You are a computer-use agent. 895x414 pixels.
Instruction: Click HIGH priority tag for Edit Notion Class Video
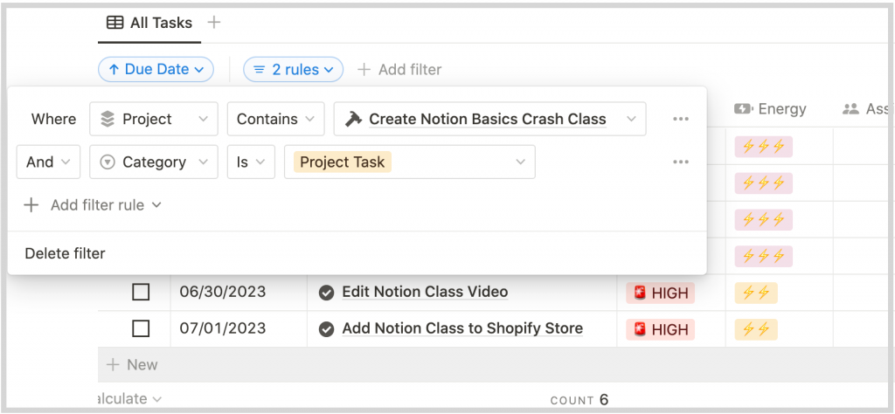pyautogui.click(x=661, y=293)
